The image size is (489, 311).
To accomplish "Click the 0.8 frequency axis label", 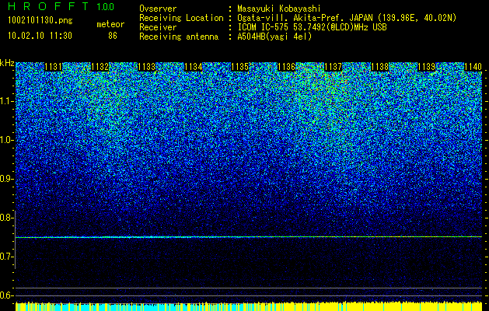I will pos(6,218).
